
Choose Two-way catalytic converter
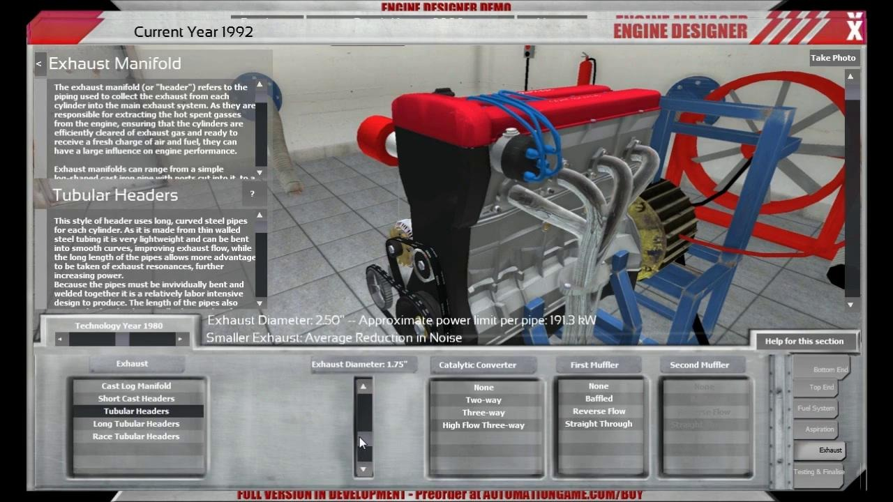pyautogui.click(x=483, y=400)
